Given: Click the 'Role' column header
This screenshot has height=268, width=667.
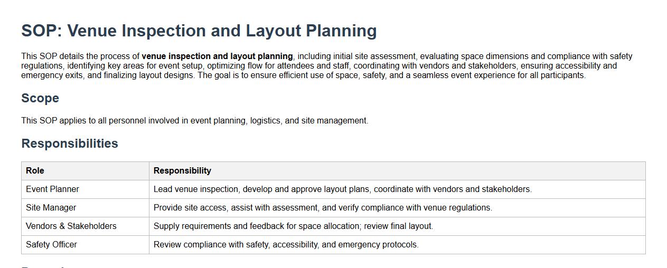Looking at the screenshot, I should coord(35,171).
